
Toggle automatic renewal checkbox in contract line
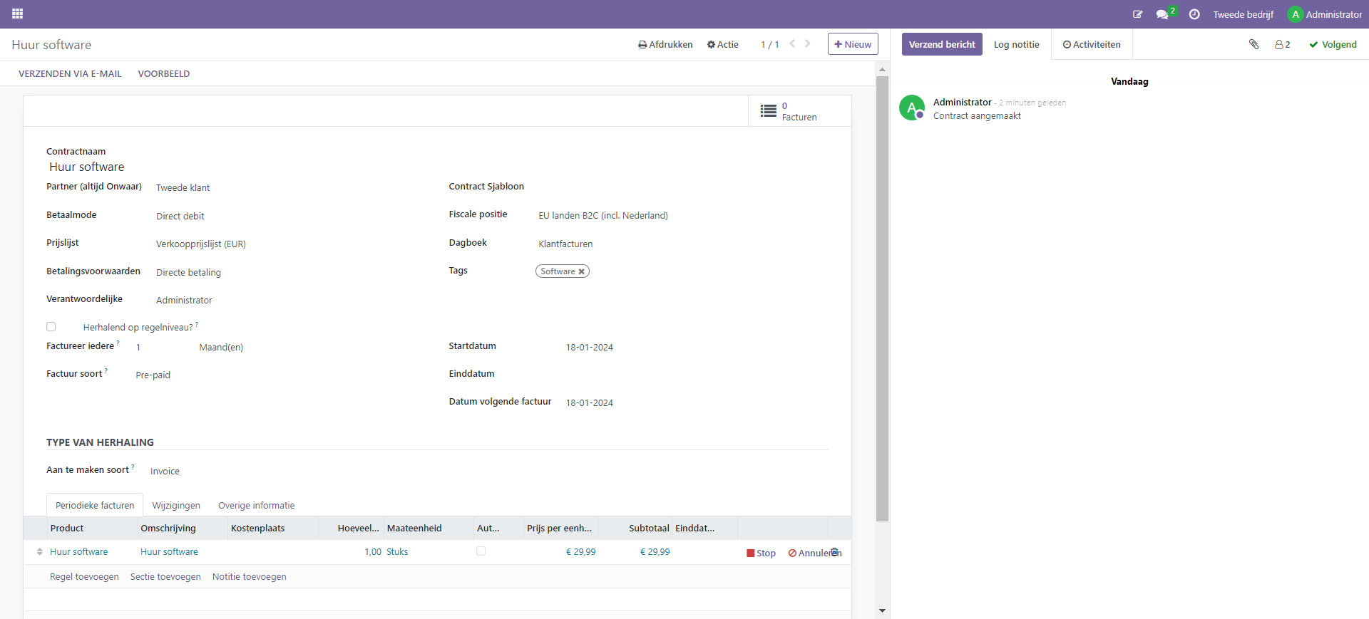pyautogui.click(x=481, y=551)
